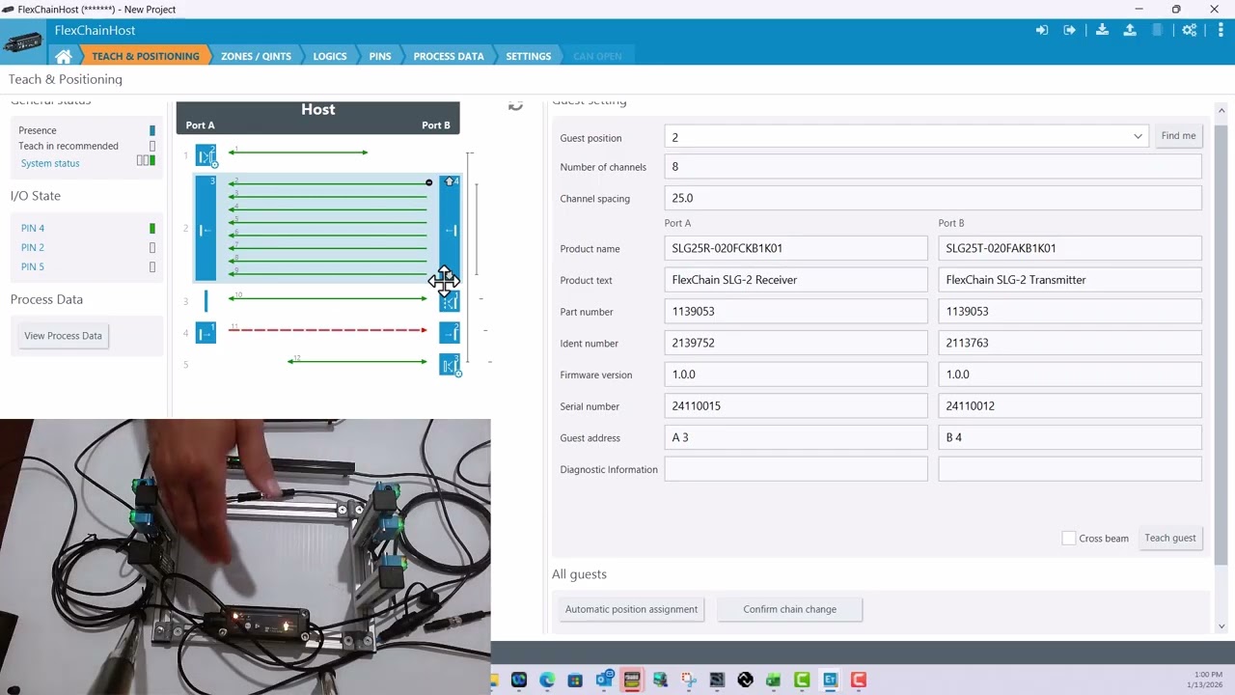Open Excel from the taskbar
1235x695 pixels.
[x=773, y=680]
